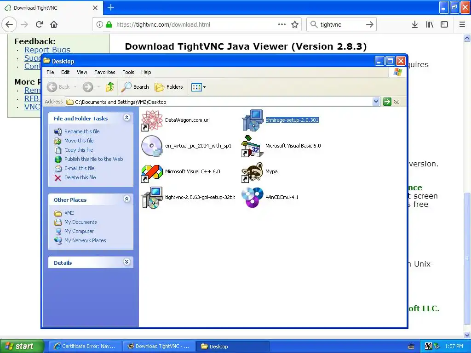Click the Report Bugs link on webpage
The width and height of the screenshot is (471, 353).
pos(47,50)
